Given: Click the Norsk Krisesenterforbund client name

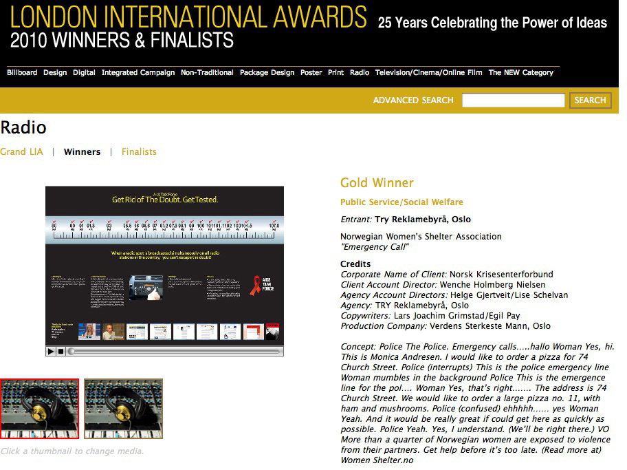Looking at the screenshot, I should point(501,275).
